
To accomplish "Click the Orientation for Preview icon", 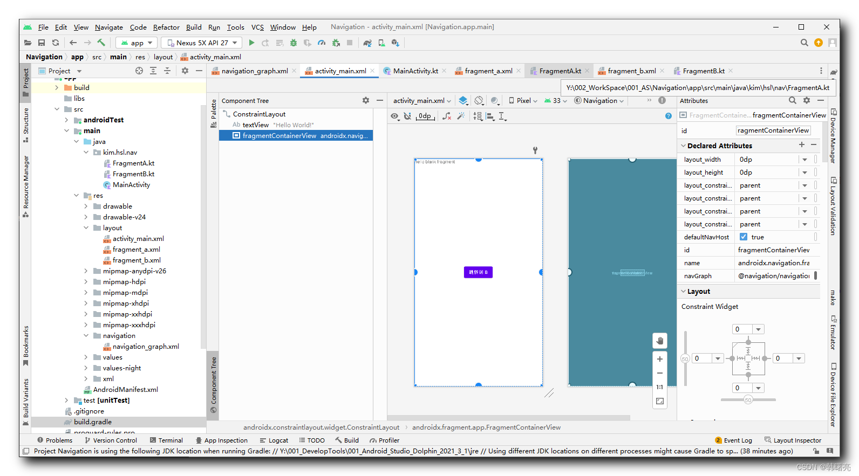I will point(479,100).
